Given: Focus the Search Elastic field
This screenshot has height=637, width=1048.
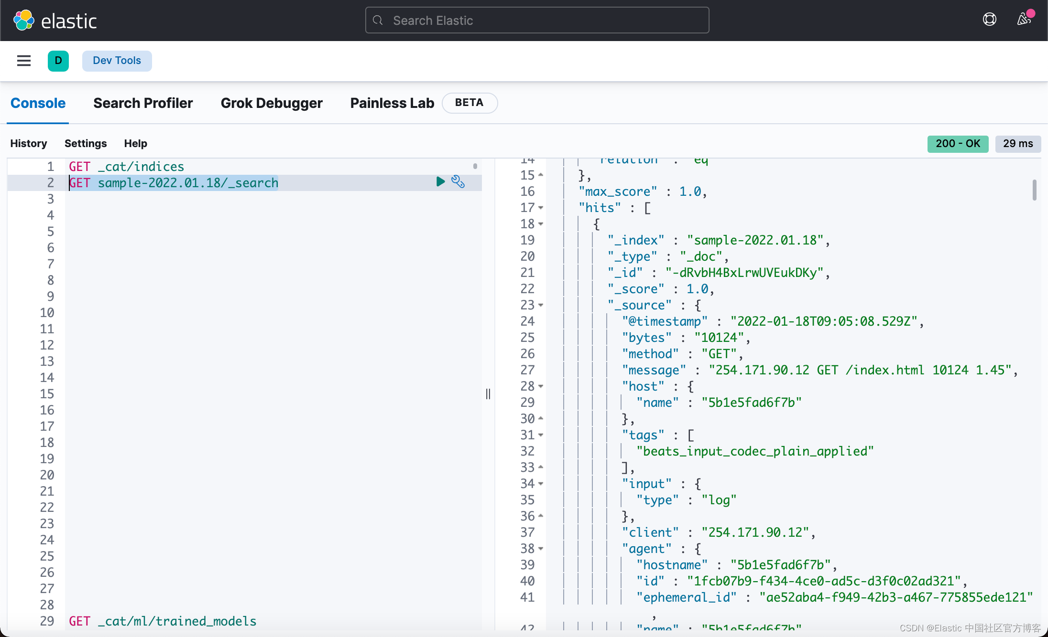Looking at the screenshot, I should point(537,20).
